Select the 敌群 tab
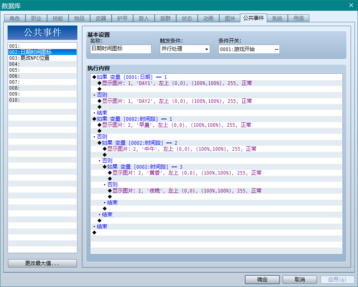 [165, 18]
